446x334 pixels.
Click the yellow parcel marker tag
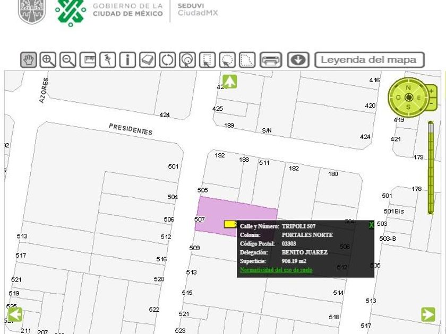pyautogui.click(x=230, y=224)
